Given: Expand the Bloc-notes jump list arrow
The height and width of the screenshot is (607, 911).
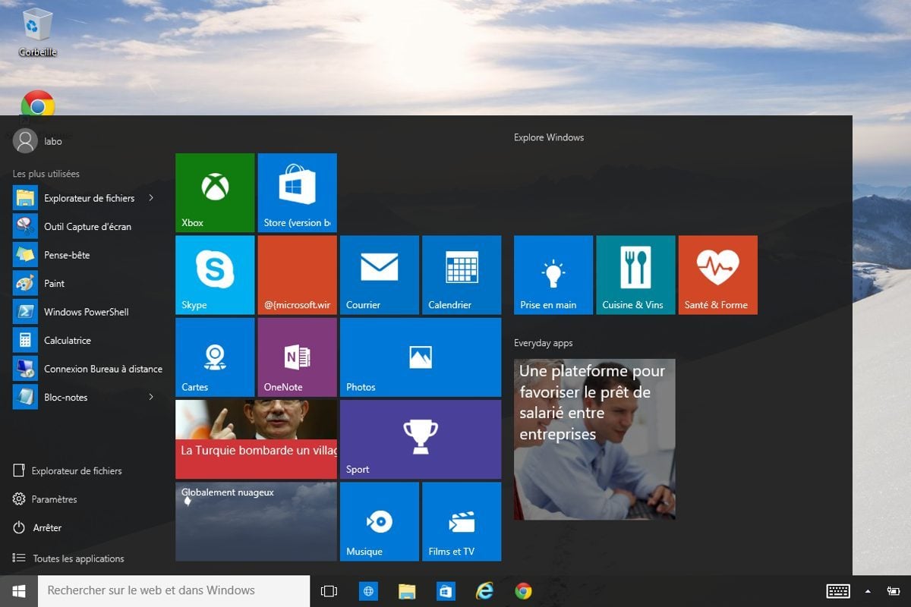Looking at the screenshot, I should (x=151, y=397).
